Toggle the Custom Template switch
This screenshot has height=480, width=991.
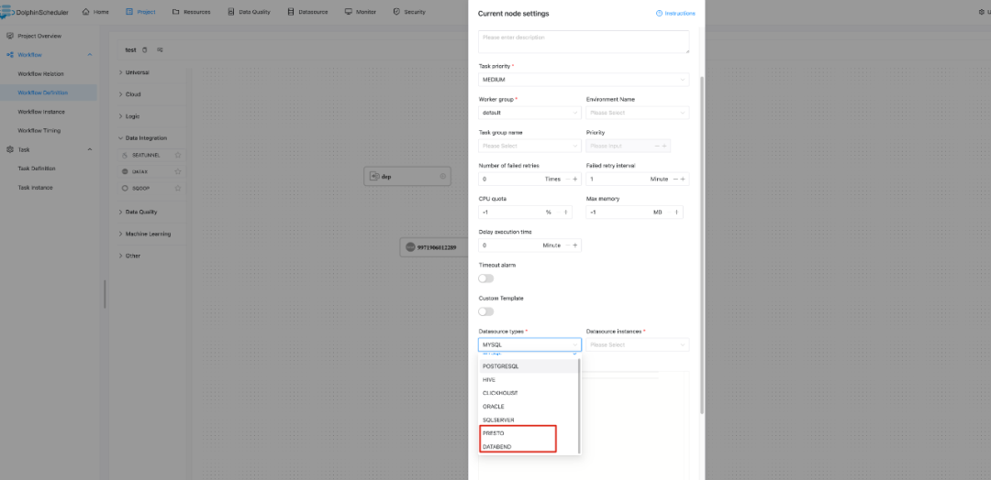(x=486, y=311)
